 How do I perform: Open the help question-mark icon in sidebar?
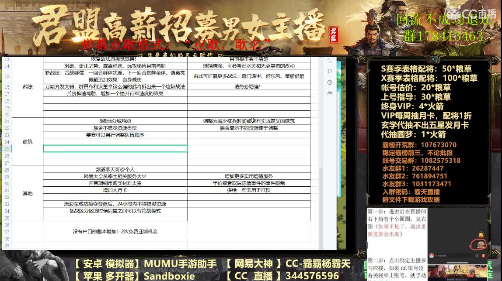point(330,82)
